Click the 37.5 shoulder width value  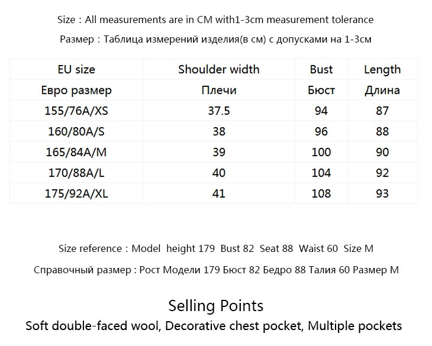coord(219,111)
